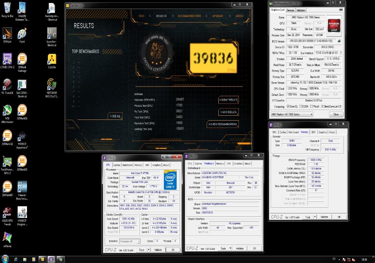The height and width of the screenshot is (263, 375).
Task: Click the taskbar clock
Action: [x=364, y=259]
